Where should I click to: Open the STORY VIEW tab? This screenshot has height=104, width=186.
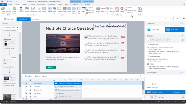point(9,19)
